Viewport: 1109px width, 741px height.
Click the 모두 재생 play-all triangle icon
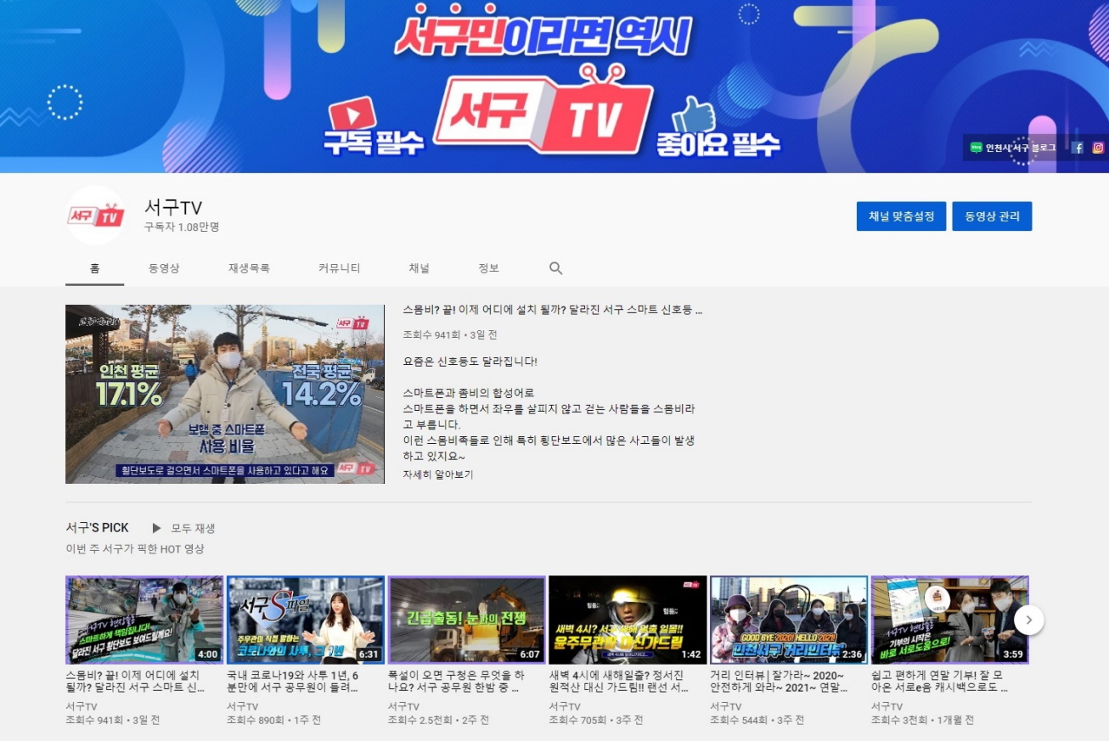[x=156, y=528]
